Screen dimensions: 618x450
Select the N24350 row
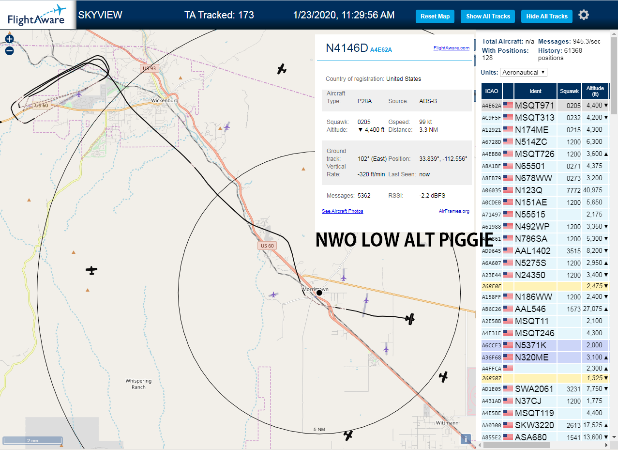point(545,275)
